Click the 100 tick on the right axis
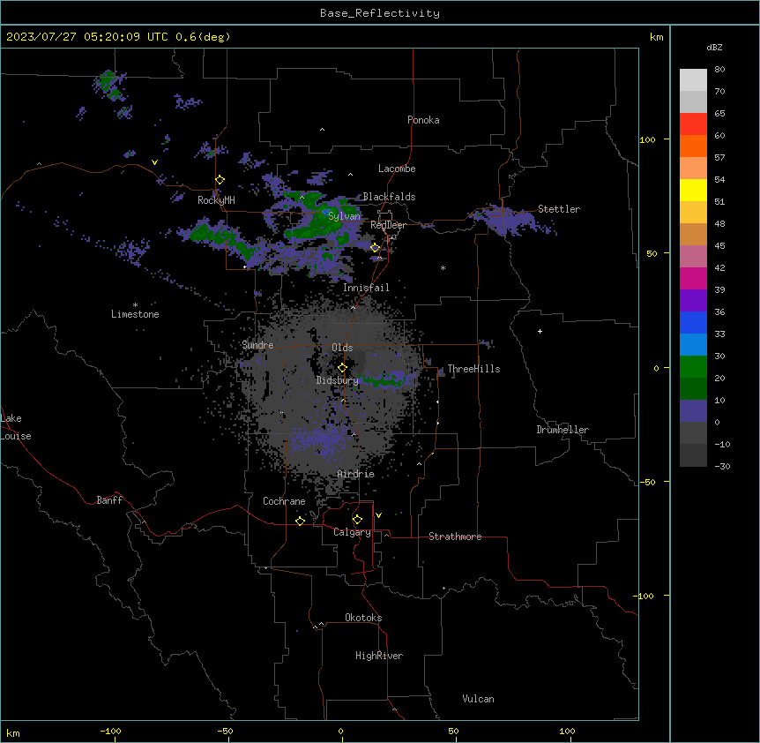Image resolution: width=760 pixels, height=743 pixels. coord(647,139)
